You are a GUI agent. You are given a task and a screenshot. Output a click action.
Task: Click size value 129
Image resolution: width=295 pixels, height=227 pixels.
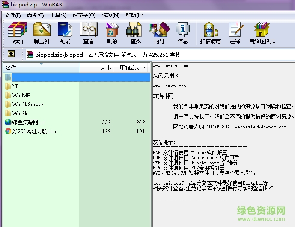[x=106, y=131]
